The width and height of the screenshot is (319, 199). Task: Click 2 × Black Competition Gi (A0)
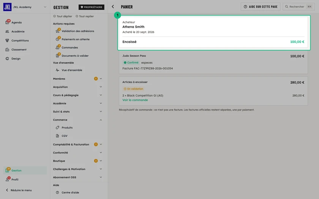click(x=143, y=96)
